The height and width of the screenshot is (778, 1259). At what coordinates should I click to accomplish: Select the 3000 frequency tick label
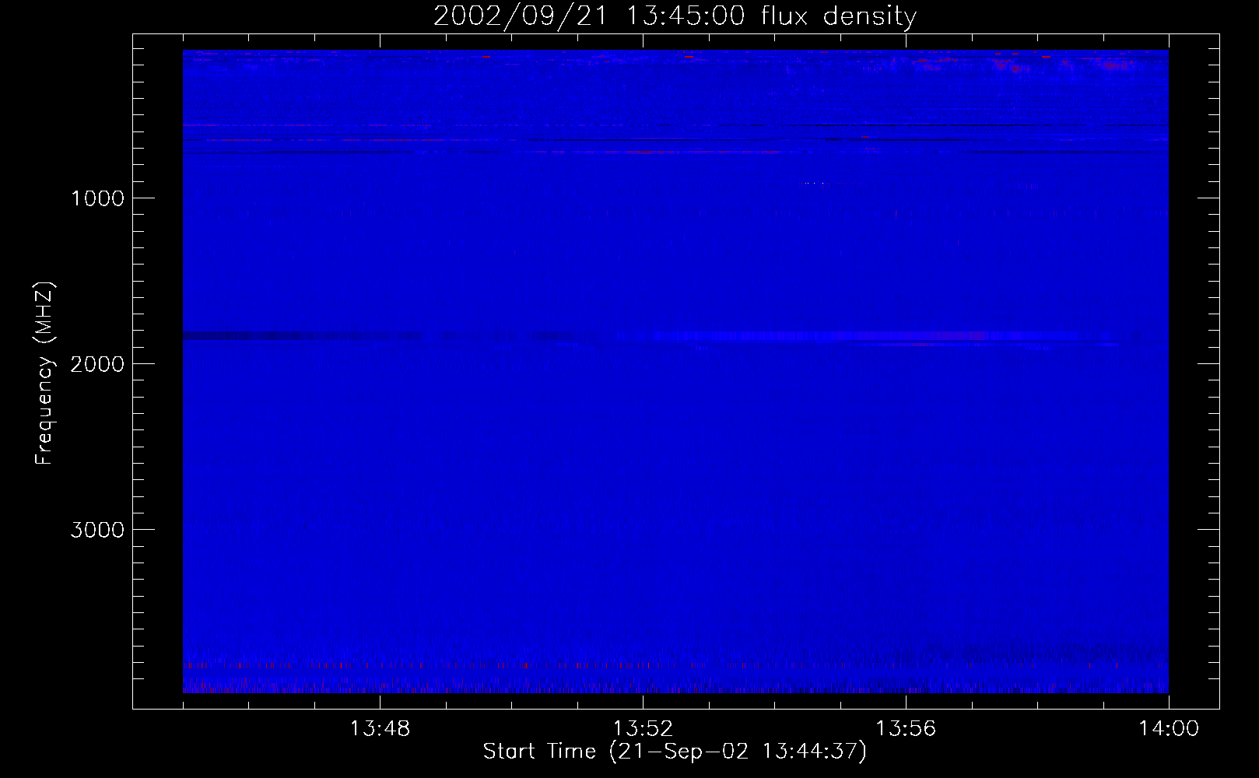97,530
